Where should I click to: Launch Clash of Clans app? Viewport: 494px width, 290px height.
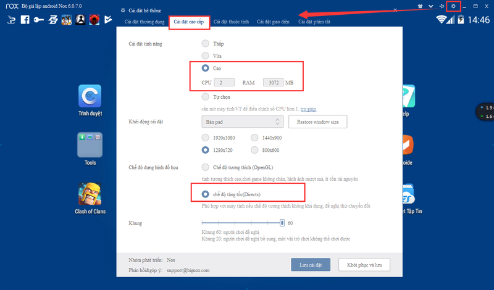90,194
